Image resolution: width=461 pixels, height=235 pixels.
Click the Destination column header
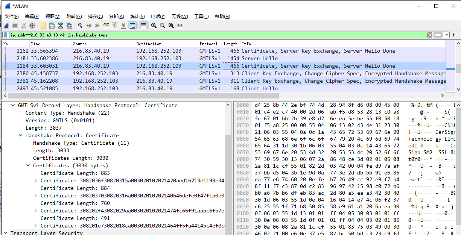pyautogui.click(x=149, y=44)
